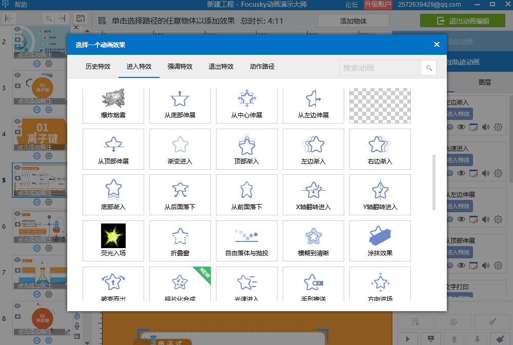Click 点击添加备注 note under slide 7
The width and height of the screenshot is (513, 345).
click(x=35, y=286)
